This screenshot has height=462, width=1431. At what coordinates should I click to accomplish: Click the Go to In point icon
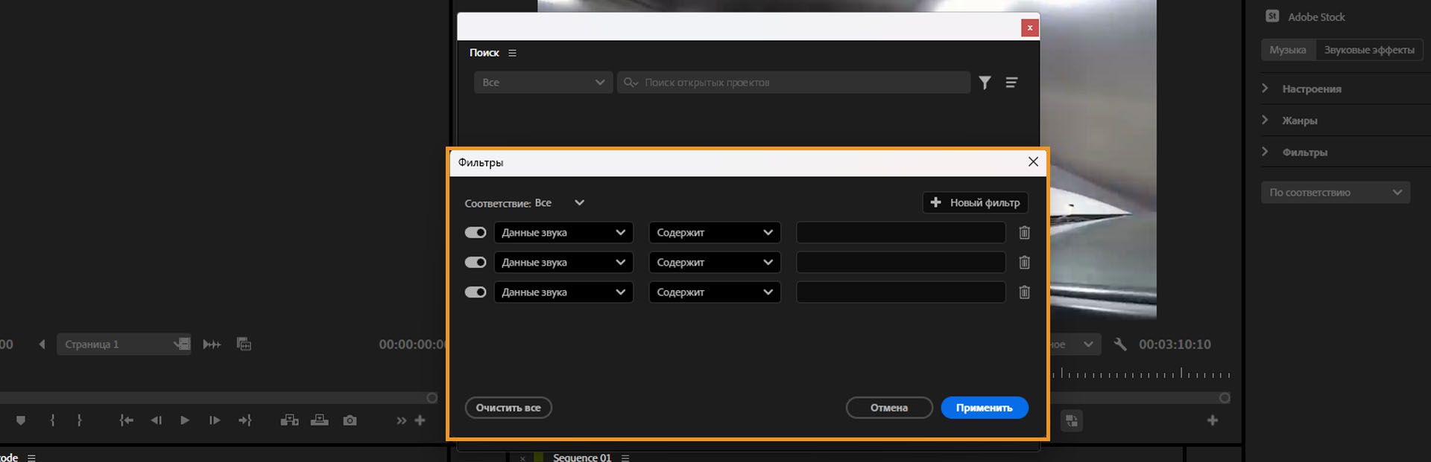126,420
